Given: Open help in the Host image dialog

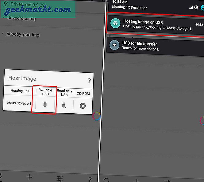Looking at the screenshot, I should tap(89, 81).
